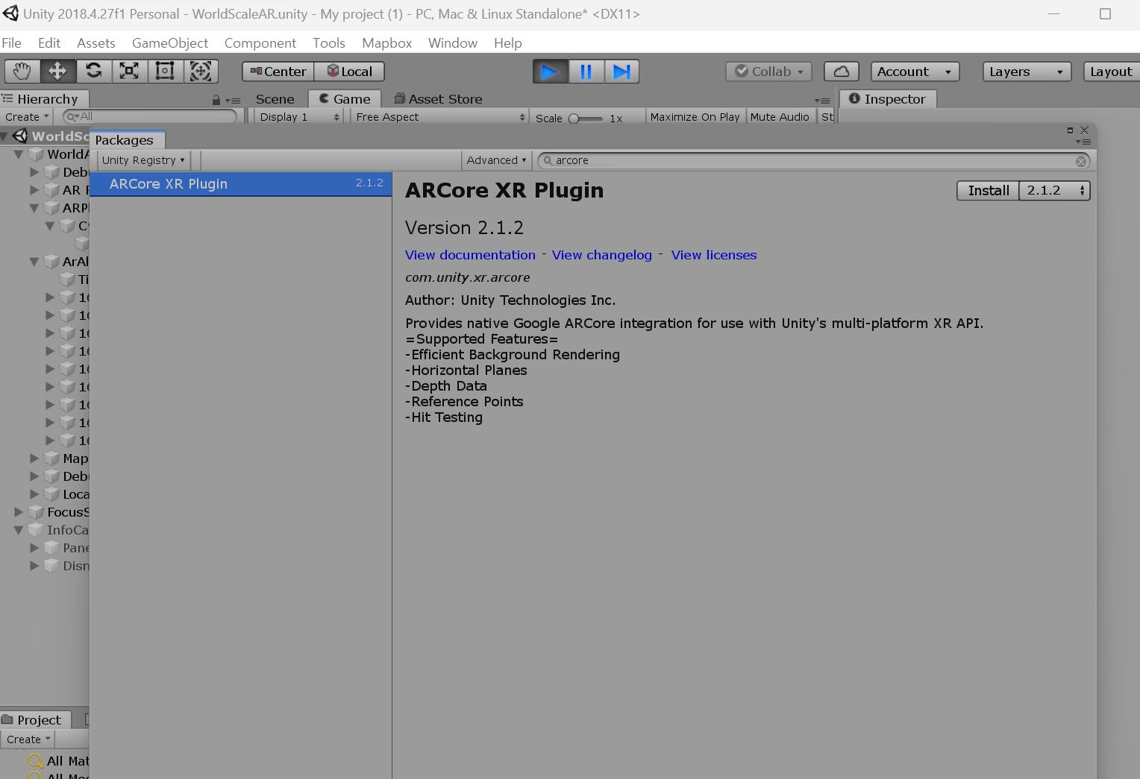Open the Hierarchy panel options menu
Screen dimensions: 1140x779
tap(234, 101)
